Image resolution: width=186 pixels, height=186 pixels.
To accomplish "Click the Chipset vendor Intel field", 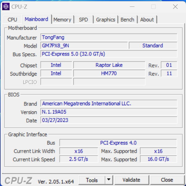I will coord(56,65).
